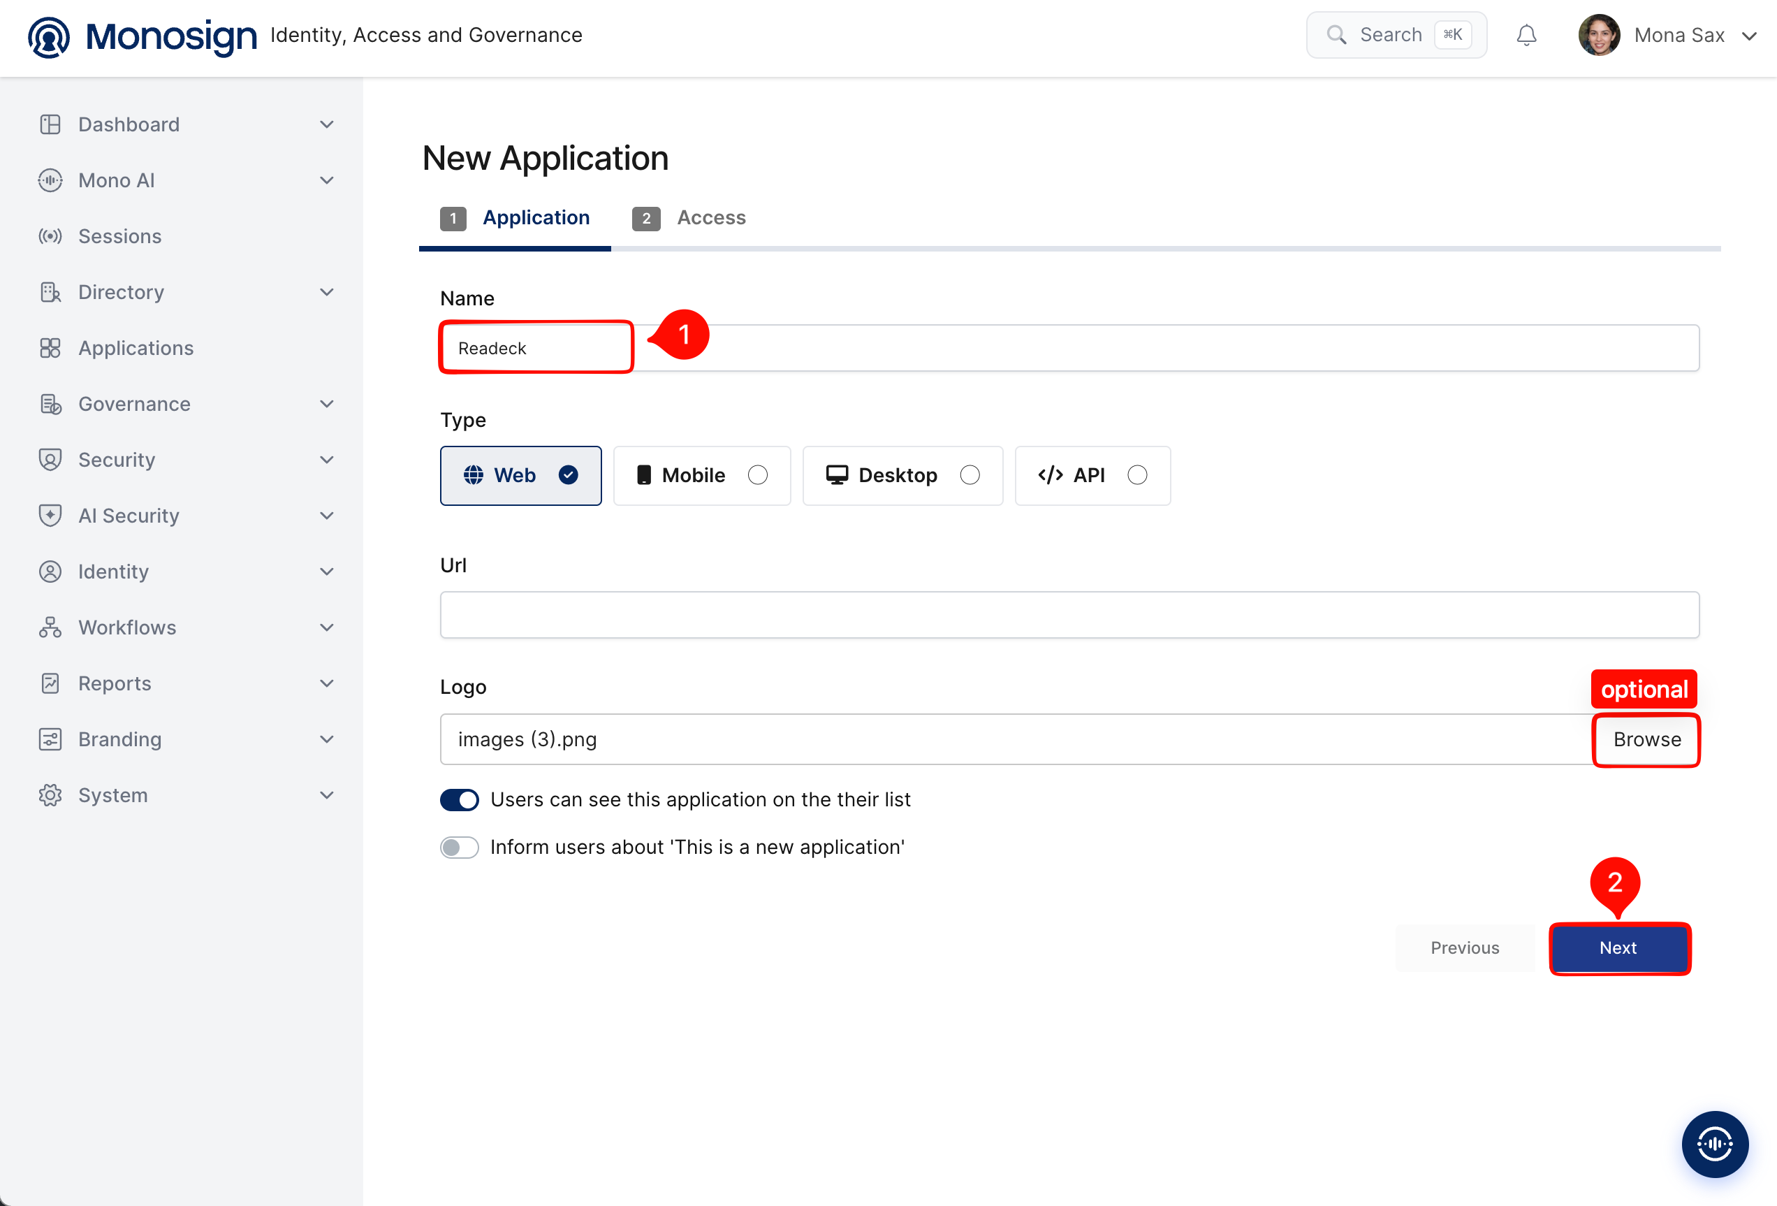
Task: Open Sessions from the sidebar
Action: pos(119,236)
